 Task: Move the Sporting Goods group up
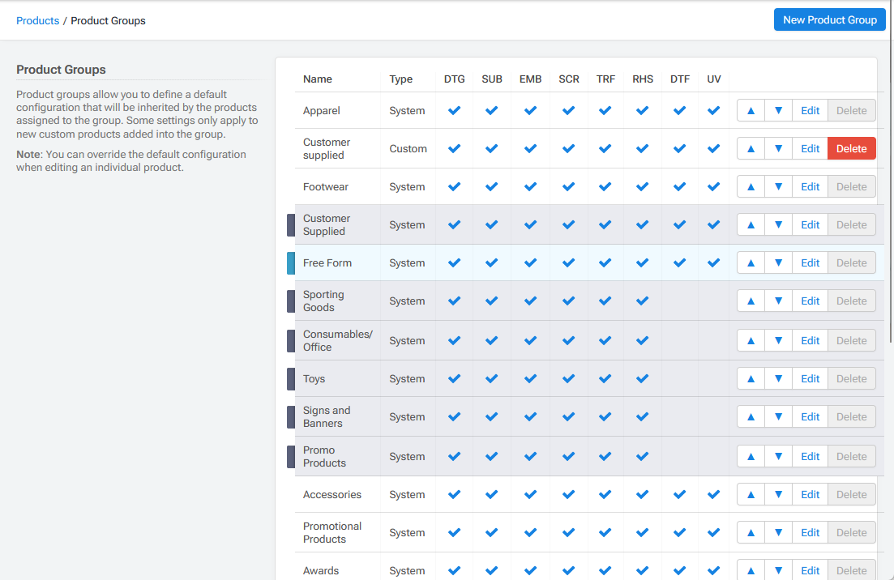(x=750, y=301)
